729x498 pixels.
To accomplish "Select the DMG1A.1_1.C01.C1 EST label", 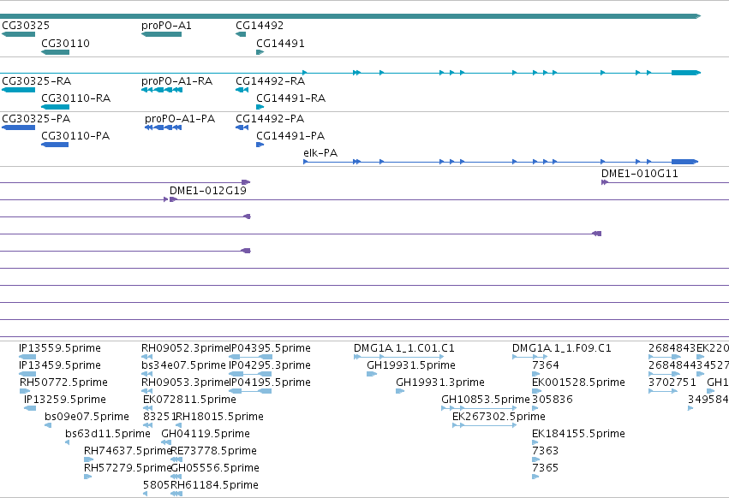I will coord(404,348).
